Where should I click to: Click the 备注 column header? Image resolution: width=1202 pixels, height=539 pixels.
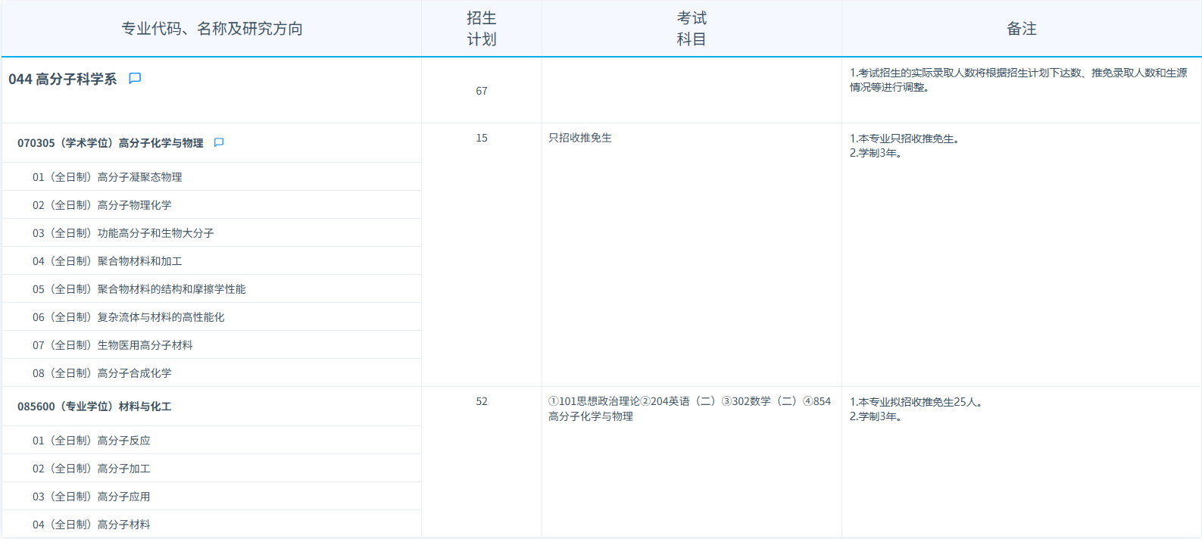[1021, 29]
